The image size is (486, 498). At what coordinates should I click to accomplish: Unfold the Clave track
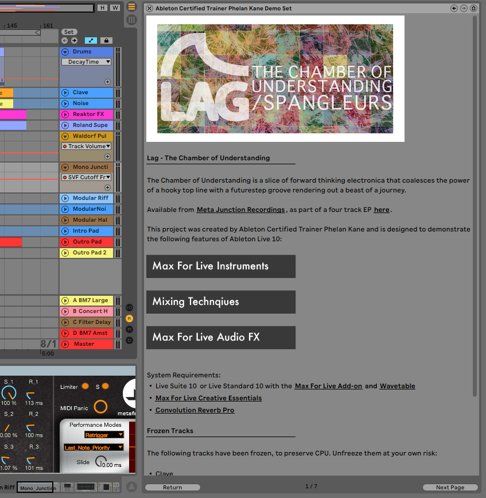click(x=65, y=92)
